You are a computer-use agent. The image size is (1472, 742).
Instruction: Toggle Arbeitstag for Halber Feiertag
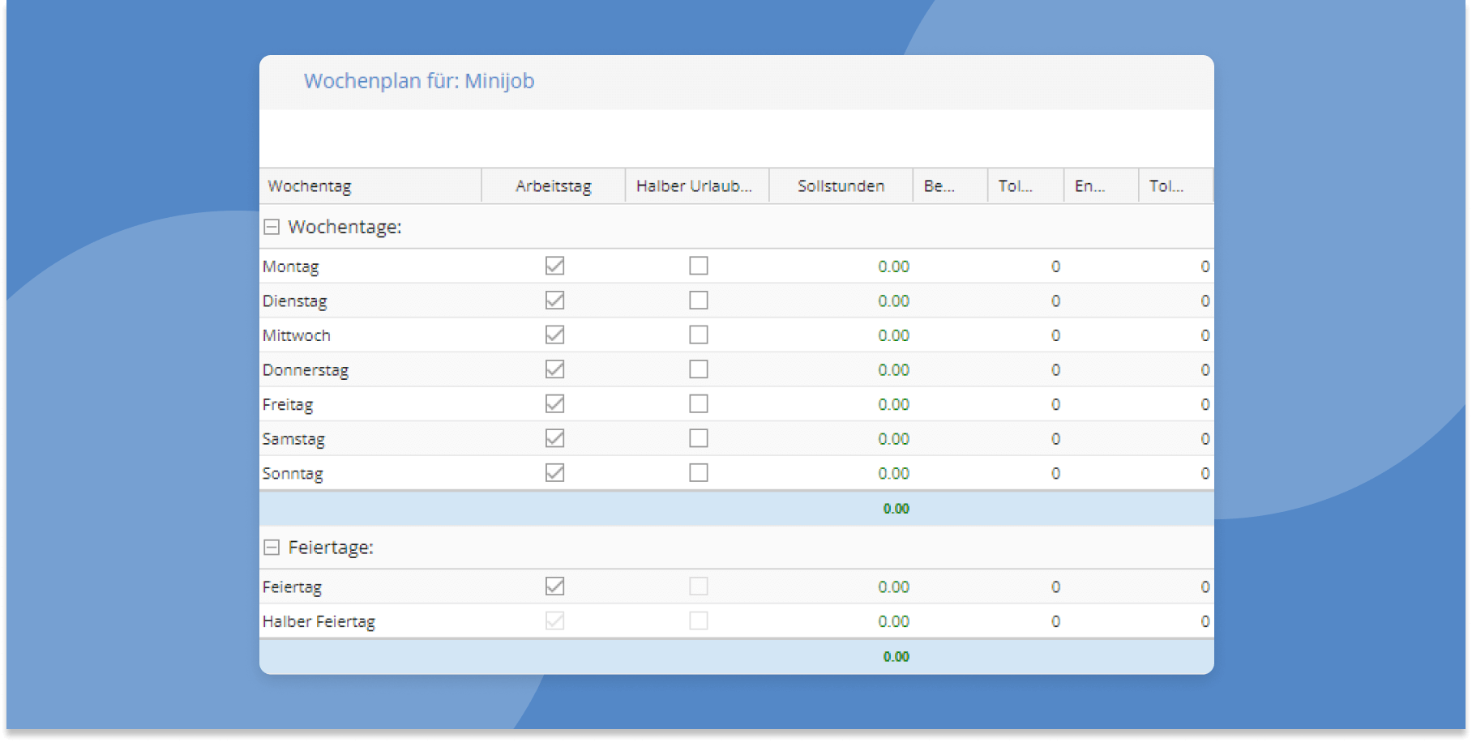click(555, 620)
